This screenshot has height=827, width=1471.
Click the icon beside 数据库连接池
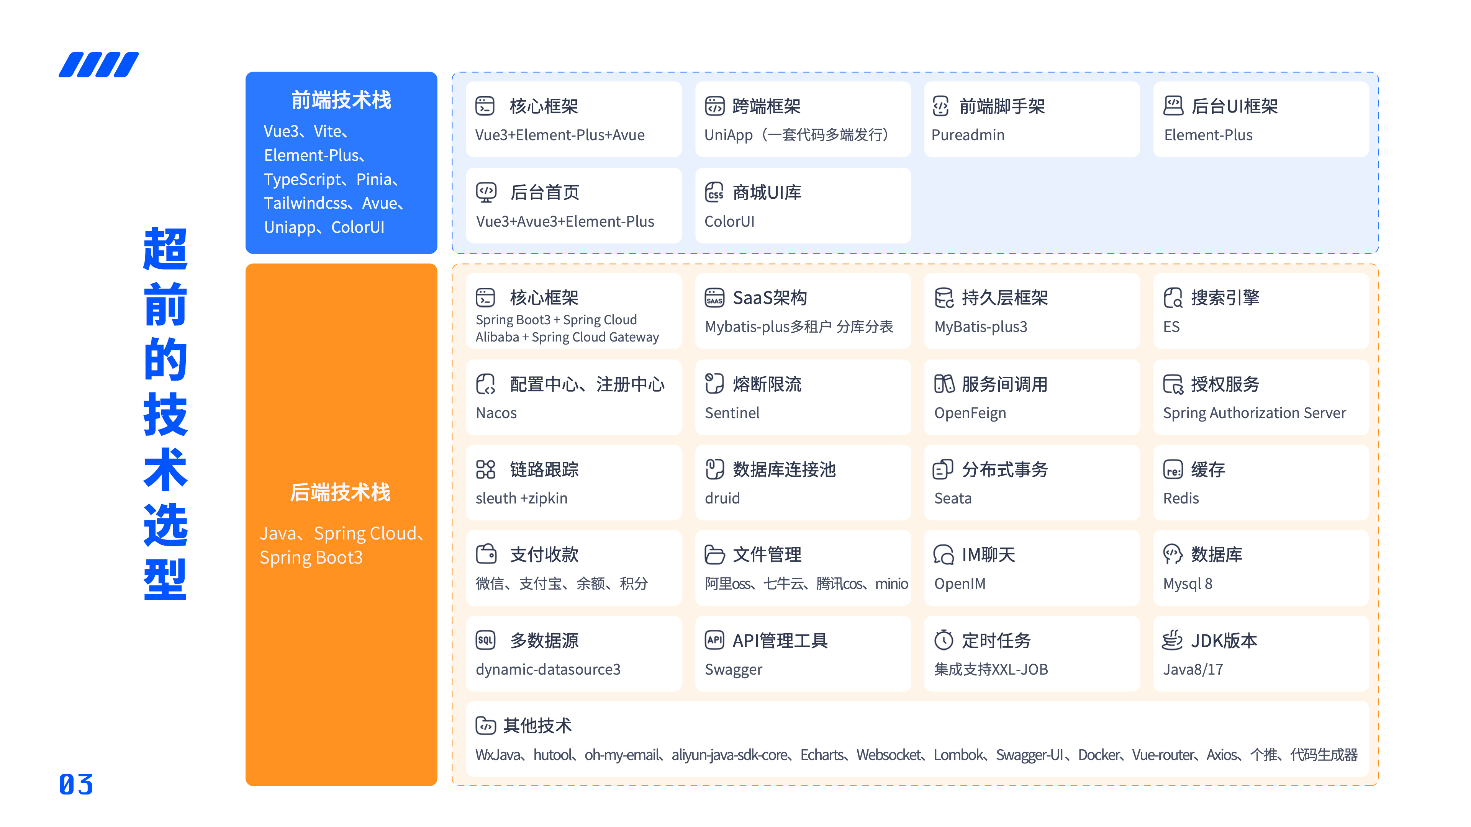714,469
